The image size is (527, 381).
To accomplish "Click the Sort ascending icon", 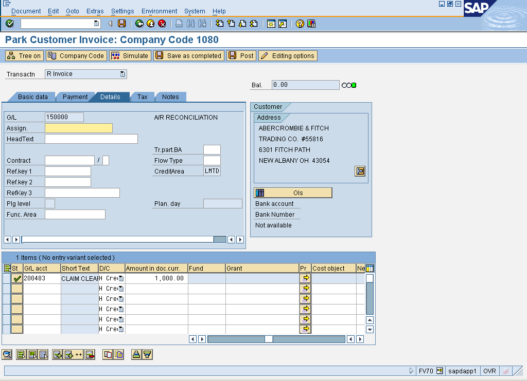I will (136, 354).
